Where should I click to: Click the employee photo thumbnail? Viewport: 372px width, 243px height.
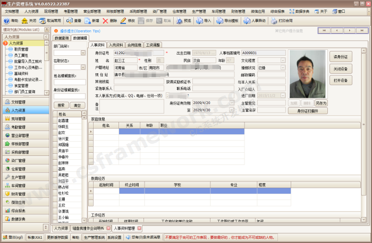pyautogui.click(x=308, y=73)
